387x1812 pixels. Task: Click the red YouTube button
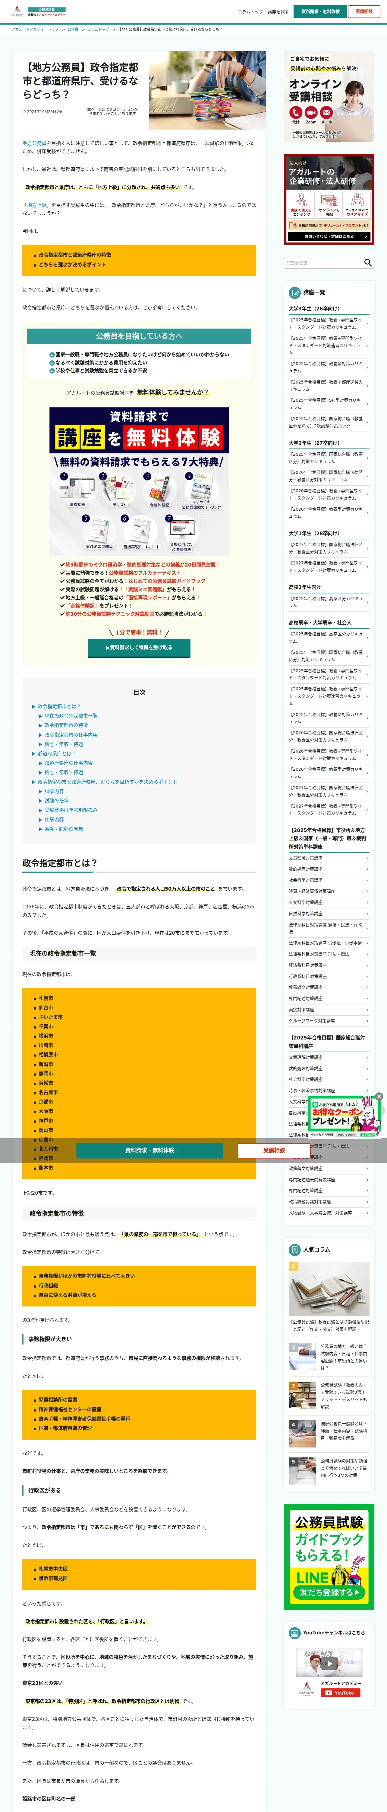(341, 1693)
